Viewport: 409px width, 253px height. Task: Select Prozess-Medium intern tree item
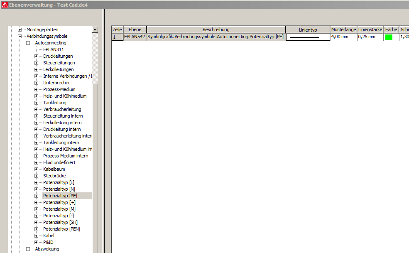coord(66,156)
